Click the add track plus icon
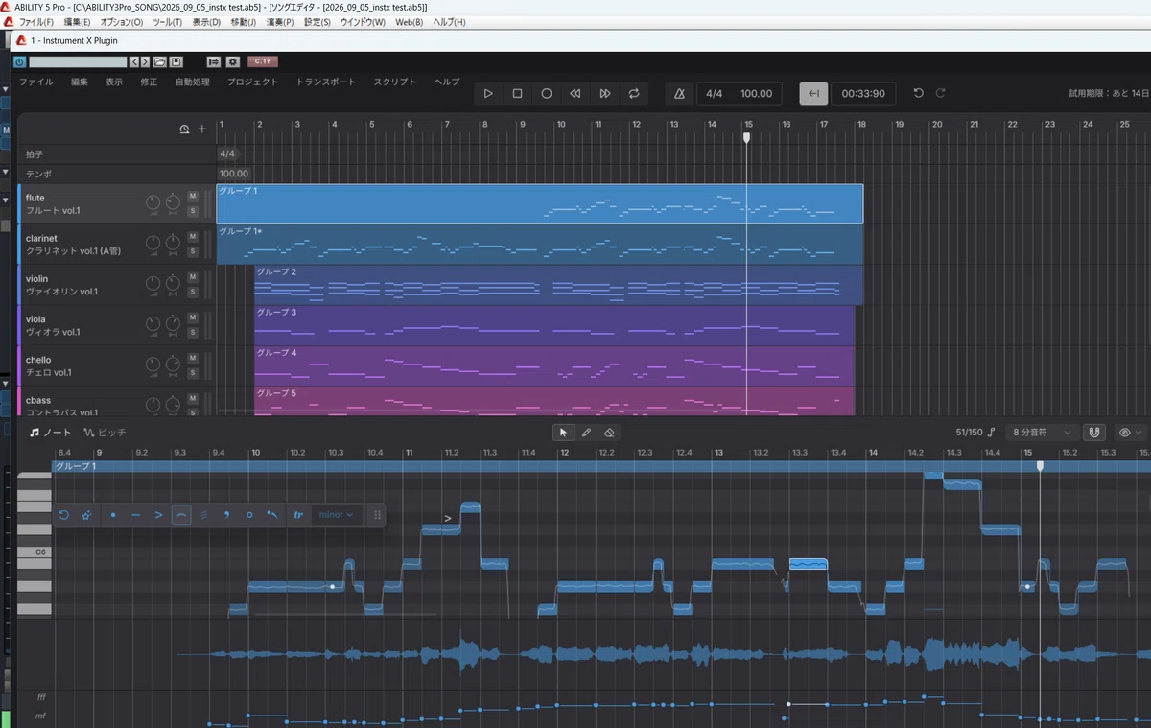This screenshot has height=728, width=1151. 202,129
